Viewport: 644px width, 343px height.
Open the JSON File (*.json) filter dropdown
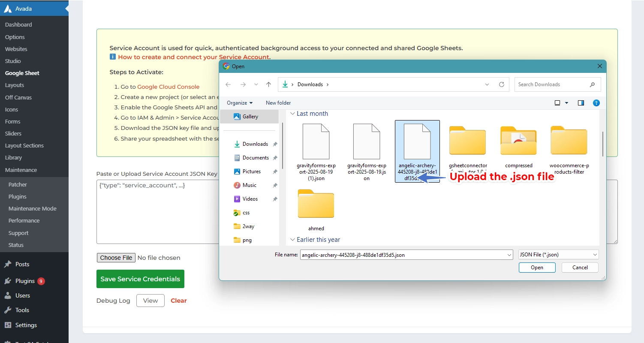coord(558,254)
